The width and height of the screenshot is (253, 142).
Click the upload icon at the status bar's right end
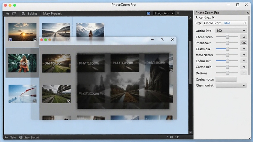[x=177, y=137]
